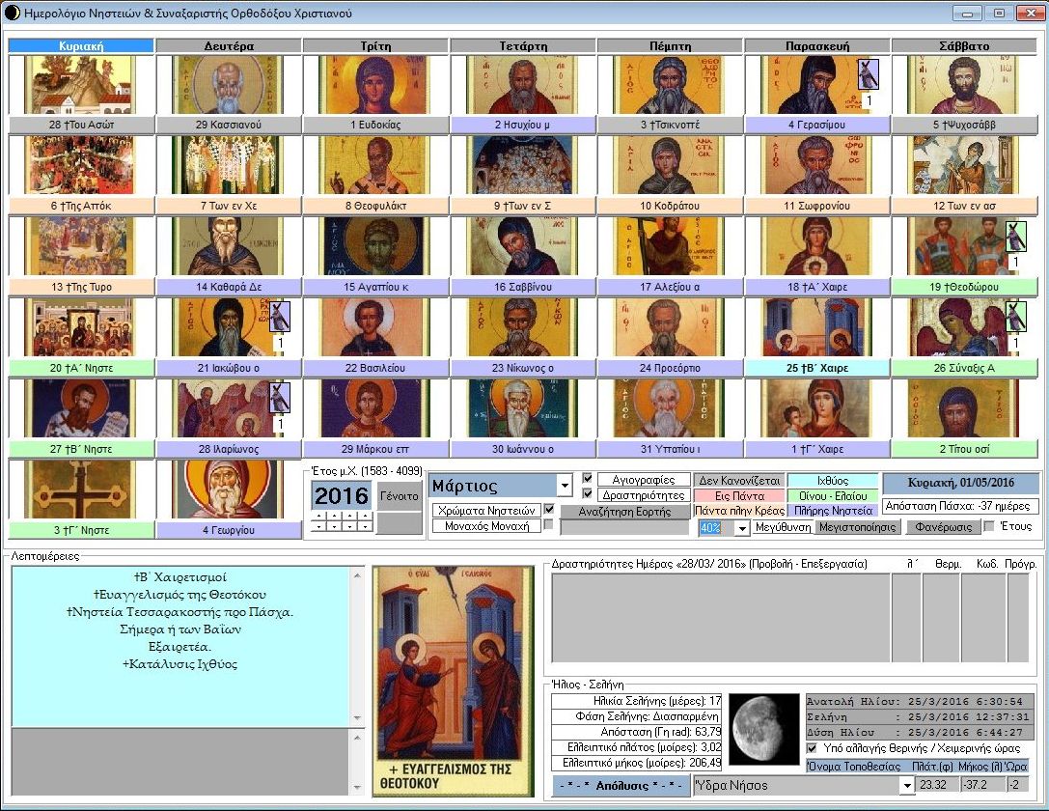
Task: Click the cross activity icon on 19 †Θεοδώρου
Action: click(1015, 237)
